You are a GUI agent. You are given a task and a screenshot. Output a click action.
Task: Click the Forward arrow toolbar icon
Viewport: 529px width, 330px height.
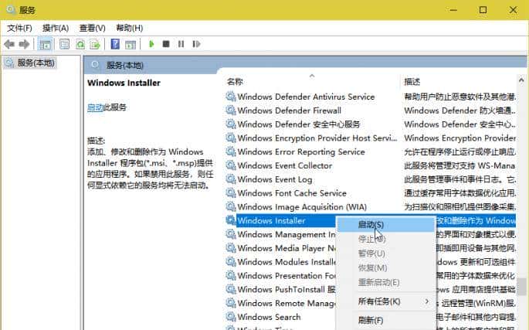24,44
